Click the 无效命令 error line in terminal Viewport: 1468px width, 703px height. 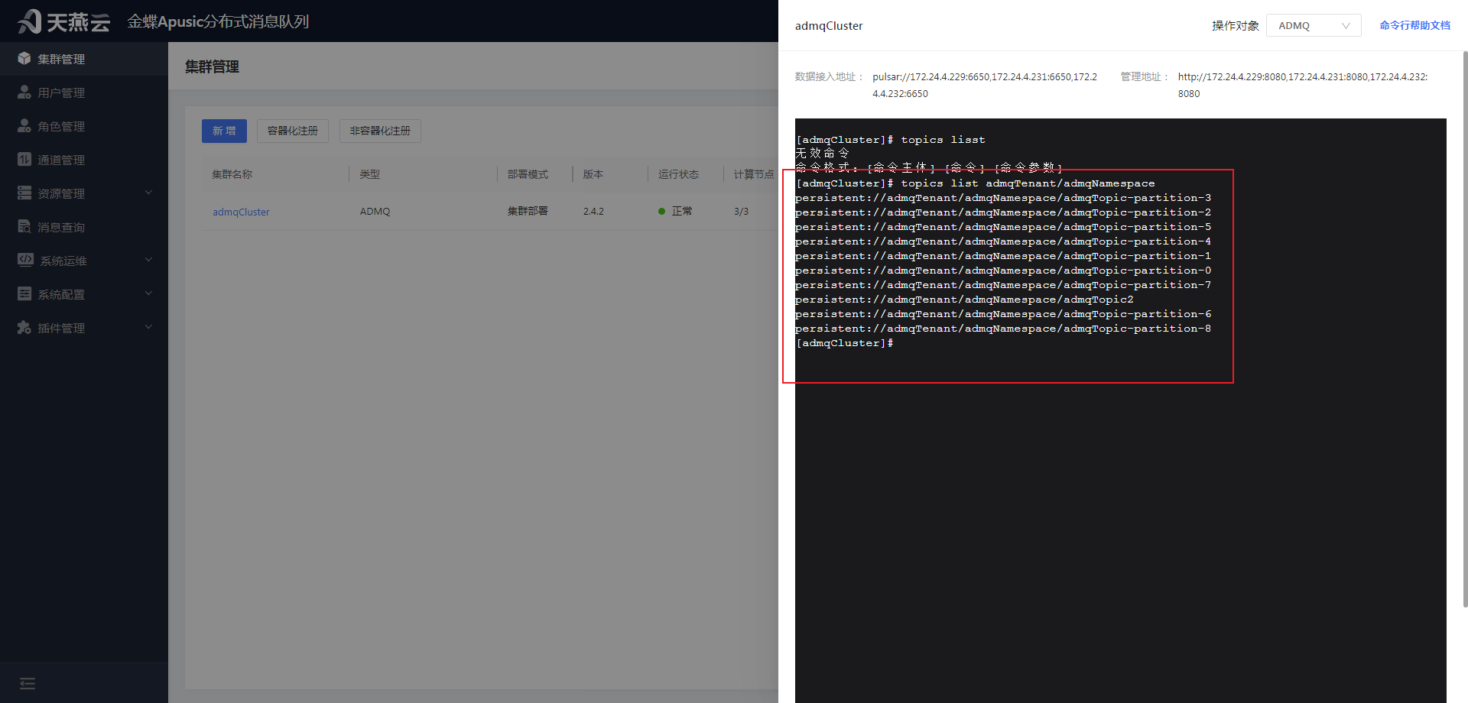pyautogui.click(x=823, y=154)
